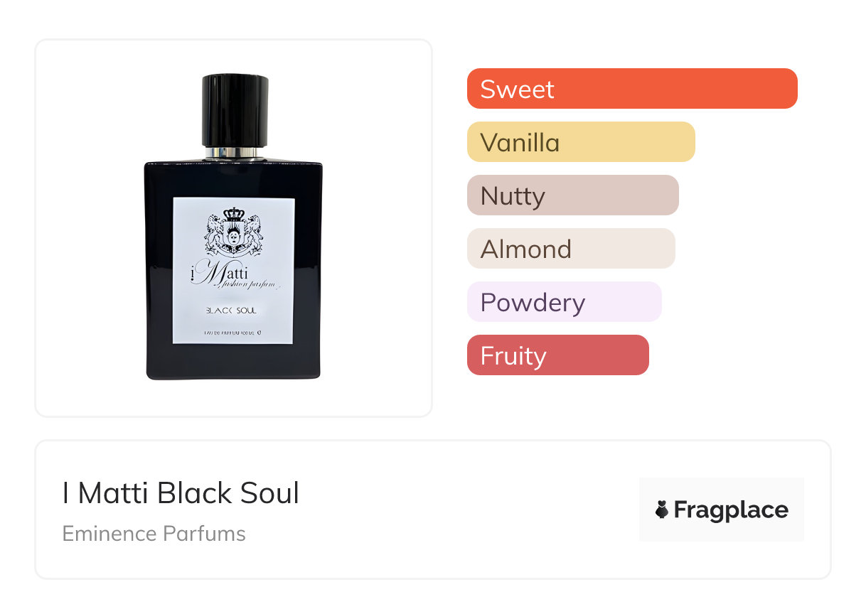The image size is (866, 614).
Task: Open the 'I Matti Black Soul' title
Action: pos(181,493)
